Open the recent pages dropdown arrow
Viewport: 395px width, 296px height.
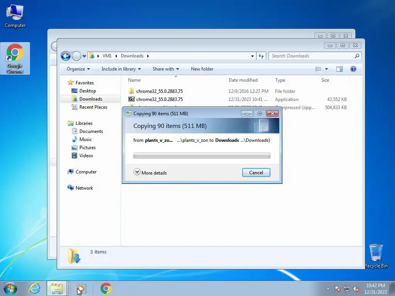84,56
